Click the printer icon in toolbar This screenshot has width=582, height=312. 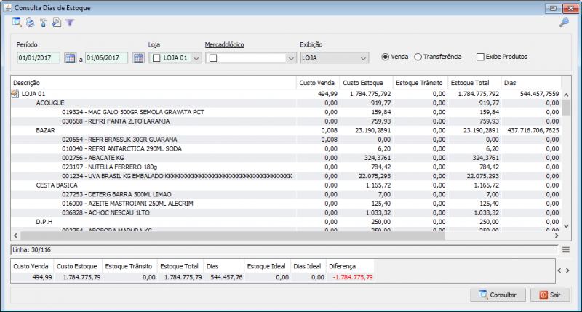(31, 23)
